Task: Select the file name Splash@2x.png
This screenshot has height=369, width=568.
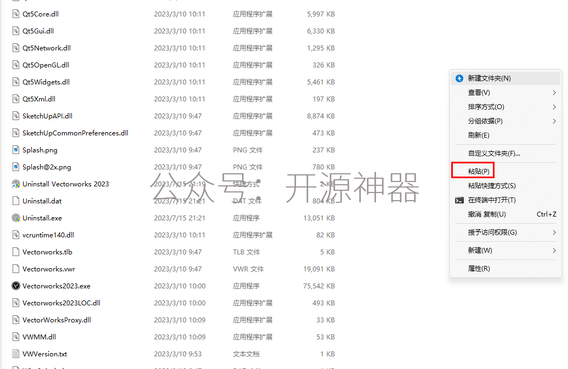Action: click(47, 167)
